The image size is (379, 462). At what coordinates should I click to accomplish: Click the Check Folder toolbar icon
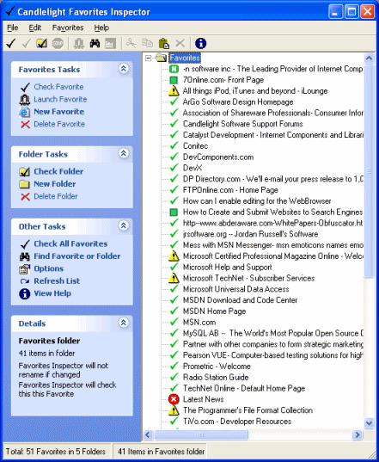coord(42,44)
